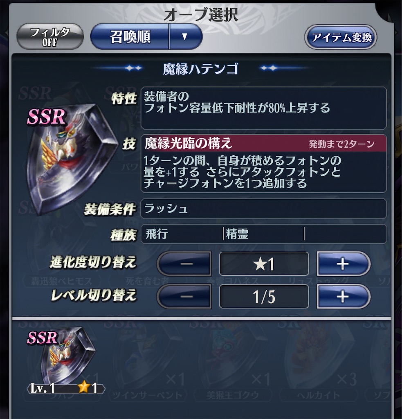Click the 1/5 level value display
The image size is (402, 419).
click(264, 296)
